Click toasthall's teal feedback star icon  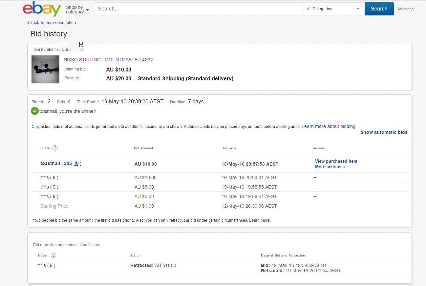pyautogui.click(x=76, y=164)
